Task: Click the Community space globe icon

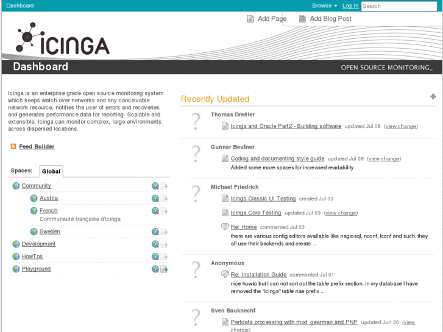Action: [x=16, y=186]
